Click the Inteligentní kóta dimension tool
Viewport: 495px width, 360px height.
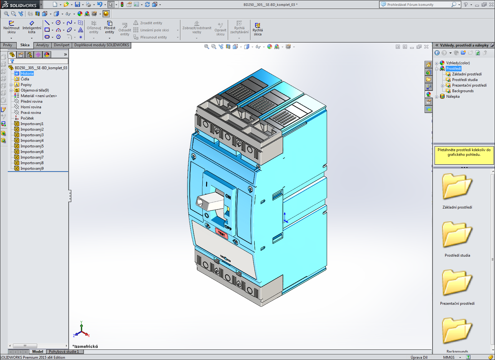tap(32, 27)
